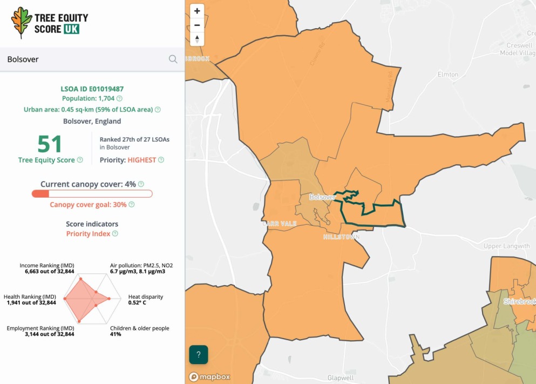Reset map orientation with the compass arrow
Viewport: 536px width, 384px height.
tap(196, 38)
